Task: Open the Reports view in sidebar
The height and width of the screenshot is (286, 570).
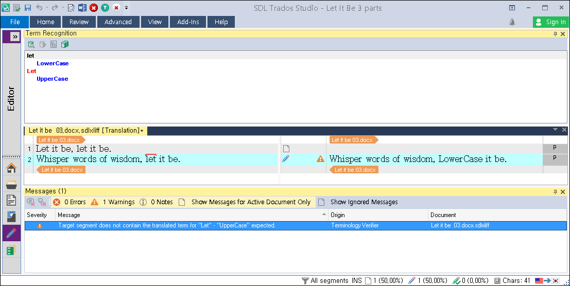Action: (x=11, y=217)
